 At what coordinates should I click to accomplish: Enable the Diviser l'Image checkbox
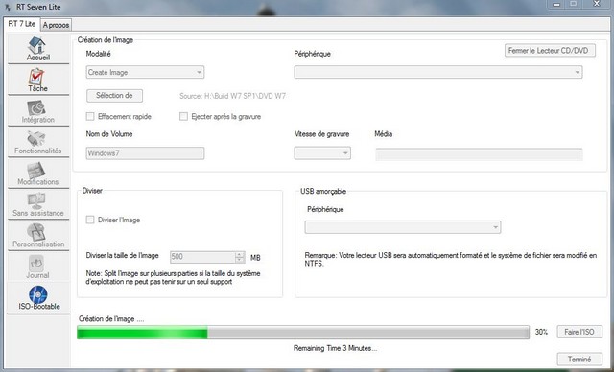point(90,220)
